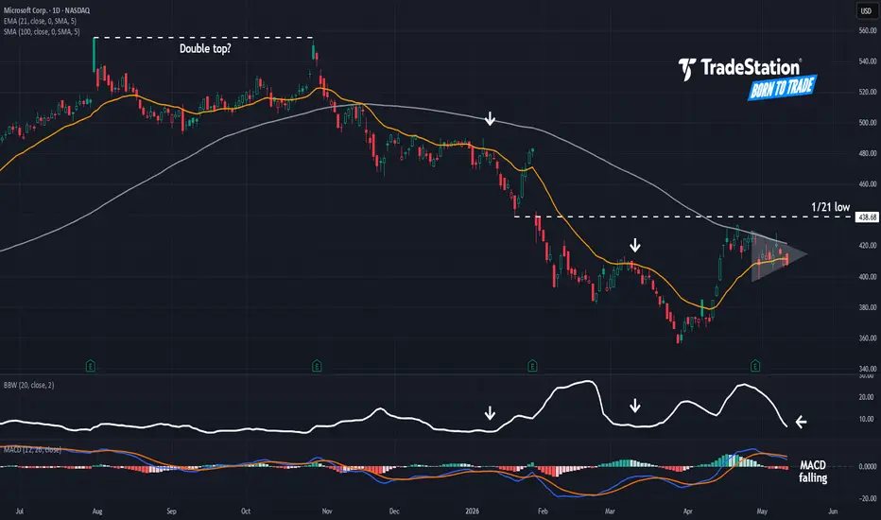This screenshot has width=881, height=520.
Task: Click the 480.00 price axis label
Action: click(x=868, y=153)
